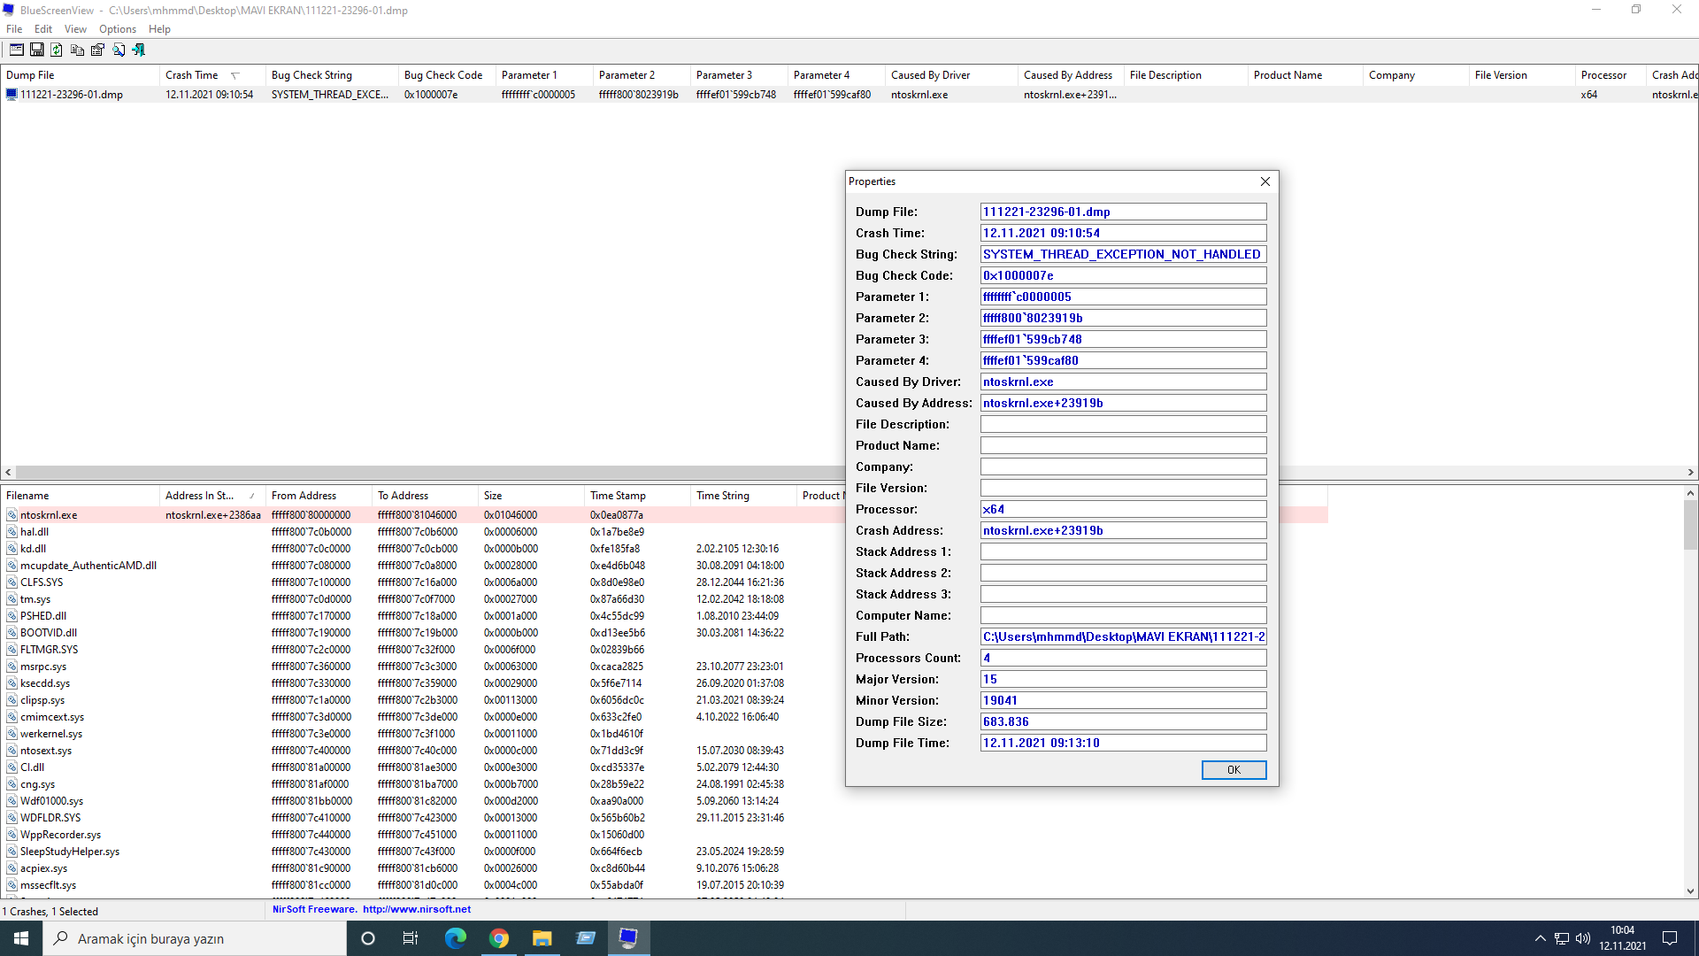Launch Microsoft Edge from the taskbar

tap(456, 938)
